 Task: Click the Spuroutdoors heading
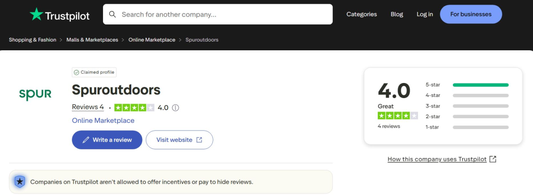(116, 90)
